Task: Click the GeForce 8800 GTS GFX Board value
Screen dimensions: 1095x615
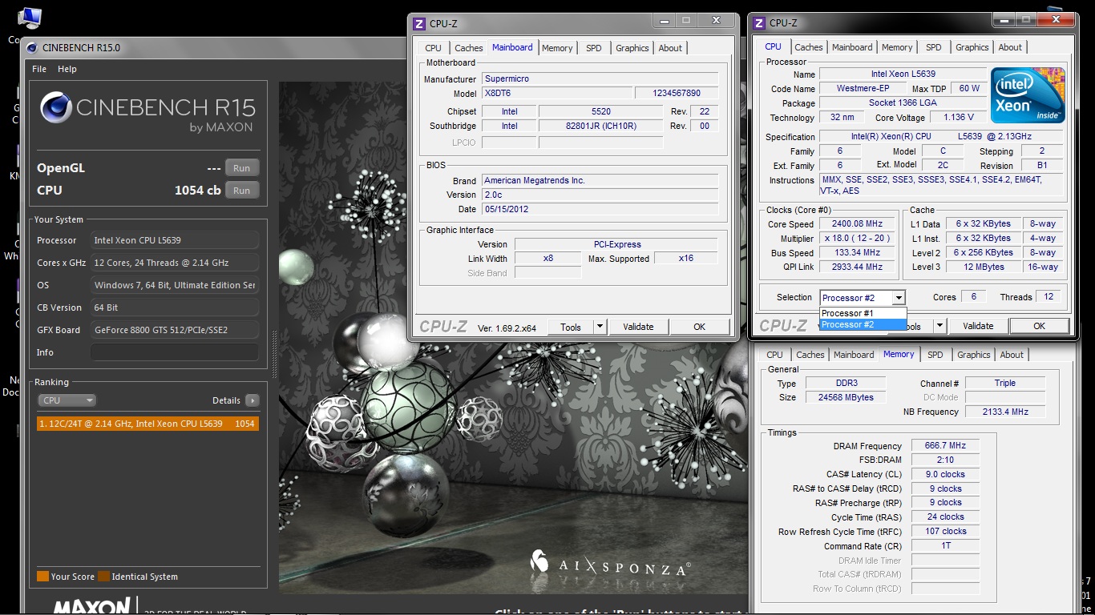Action: pos(174,330)
